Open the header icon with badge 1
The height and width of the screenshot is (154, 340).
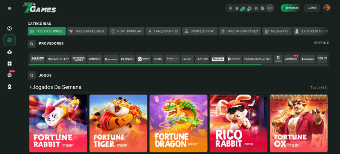[249, 9]
